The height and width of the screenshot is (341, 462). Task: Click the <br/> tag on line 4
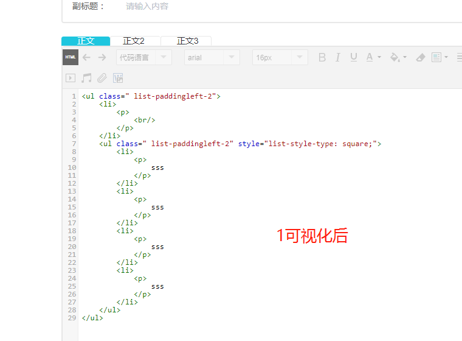click(145, 120)
